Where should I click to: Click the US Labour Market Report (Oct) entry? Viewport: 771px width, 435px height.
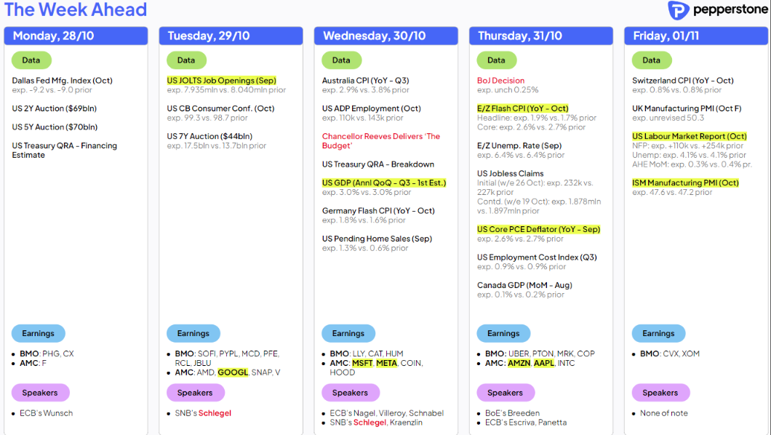coord(690,136)
